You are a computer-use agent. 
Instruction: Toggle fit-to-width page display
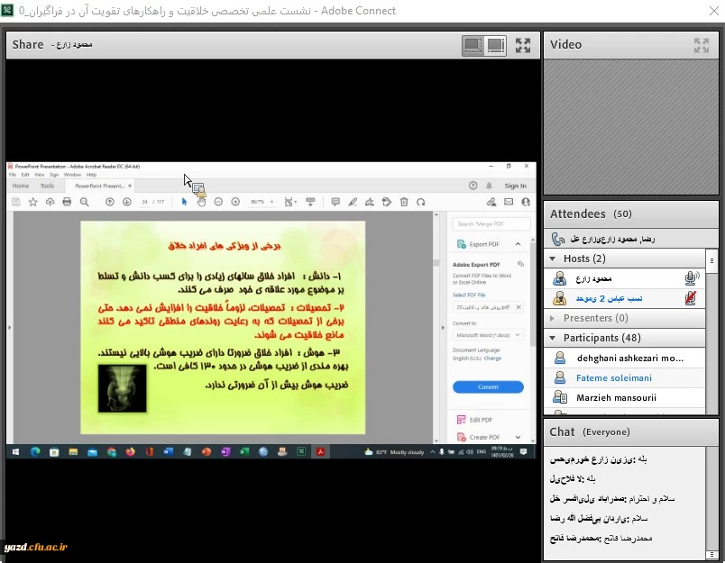pyautogui.click(x=309, y=202)
